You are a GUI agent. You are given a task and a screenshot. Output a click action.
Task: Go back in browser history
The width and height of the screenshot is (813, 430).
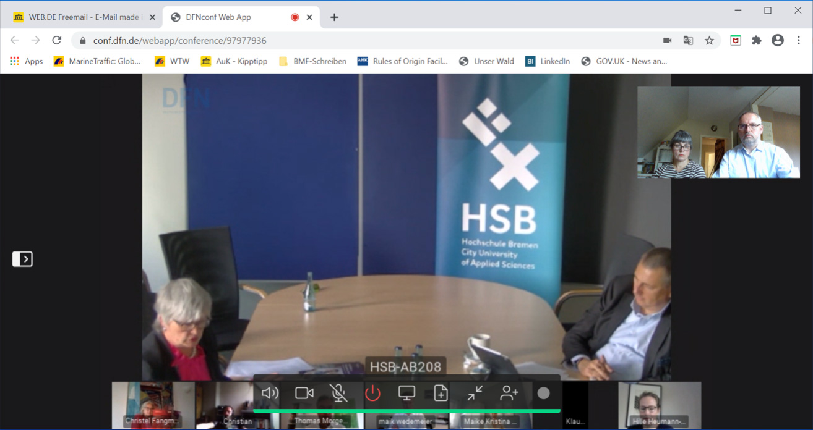[x=14, y=40]
